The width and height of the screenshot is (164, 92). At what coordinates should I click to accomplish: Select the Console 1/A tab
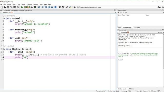124,32
